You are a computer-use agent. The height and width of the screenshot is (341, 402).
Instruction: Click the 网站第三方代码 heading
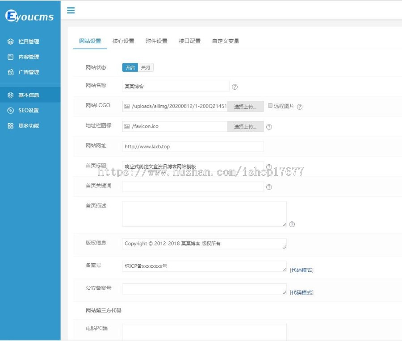(103, 311)
